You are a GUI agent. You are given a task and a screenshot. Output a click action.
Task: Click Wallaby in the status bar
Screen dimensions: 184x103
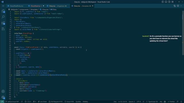[85, 102]
